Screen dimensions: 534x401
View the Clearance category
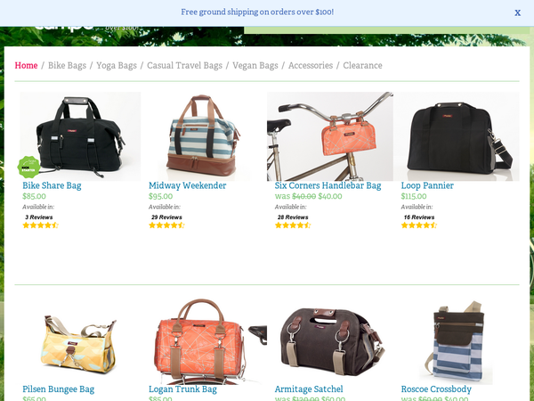click(x=362, y=65)
